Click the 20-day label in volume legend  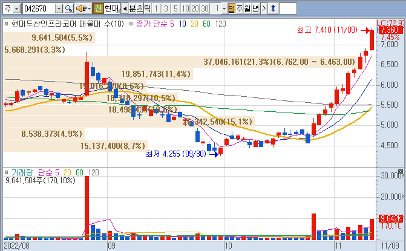(x=67, y=172)
